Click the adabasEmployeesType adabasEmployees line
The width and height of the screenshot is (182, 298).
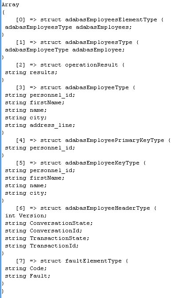tap(68, 27)
